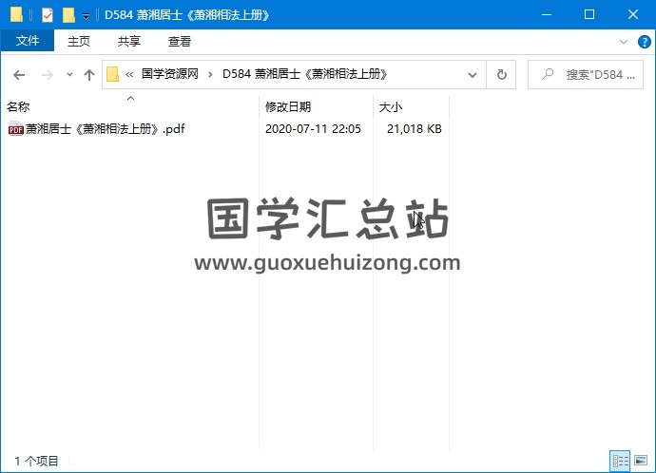Click the date 2020-07-11 22:05 cell
656x473 pixels.
click(x=313, y=128)
